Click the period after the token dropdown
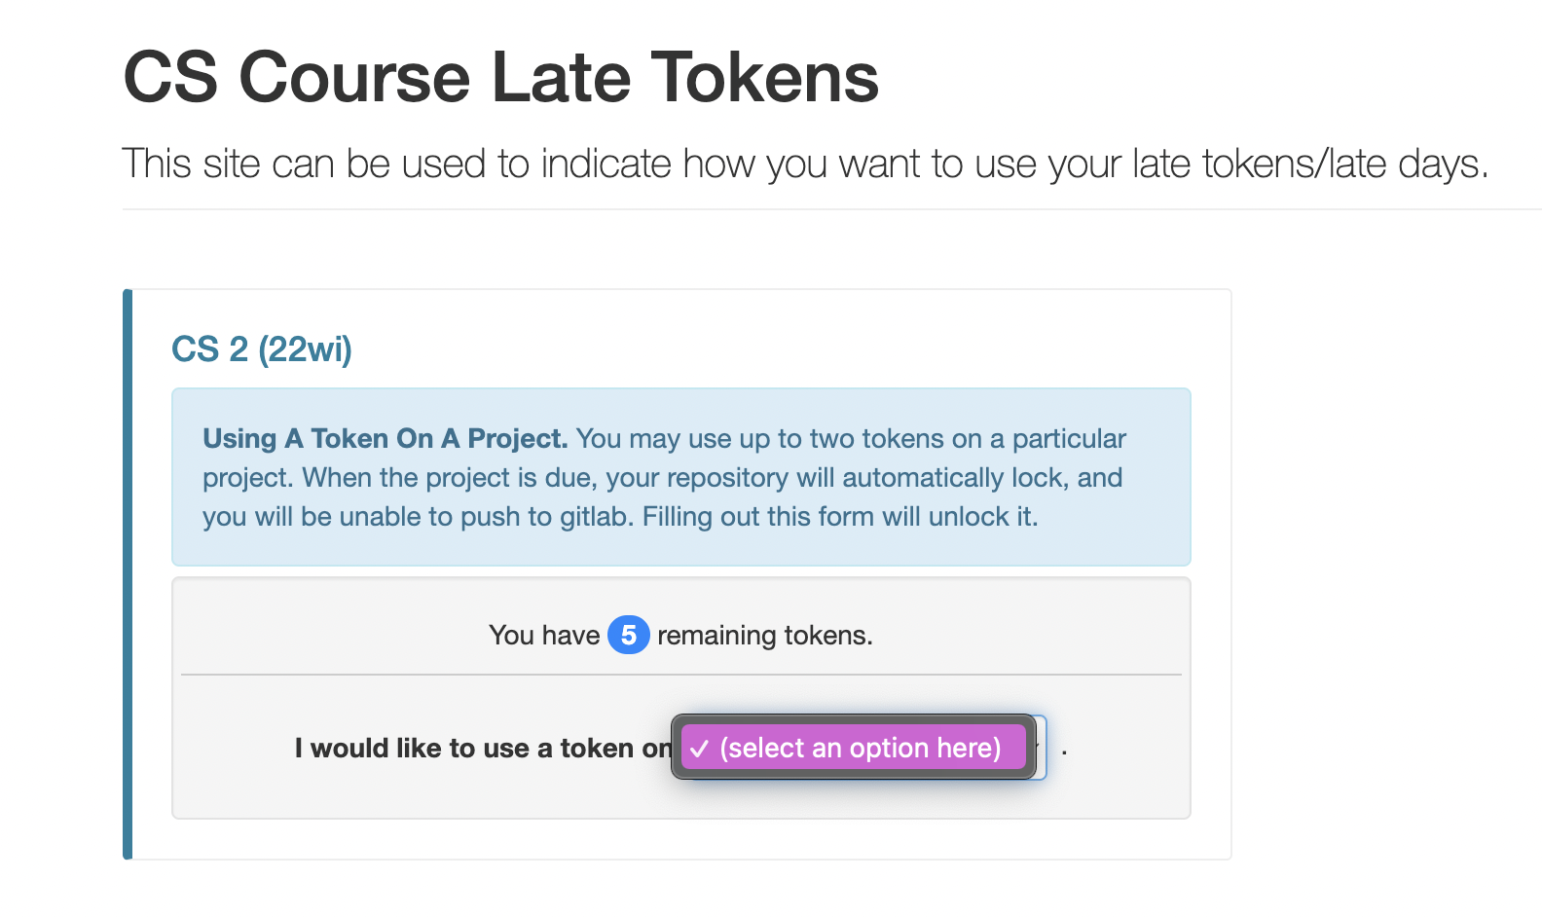 (1064, 751)
